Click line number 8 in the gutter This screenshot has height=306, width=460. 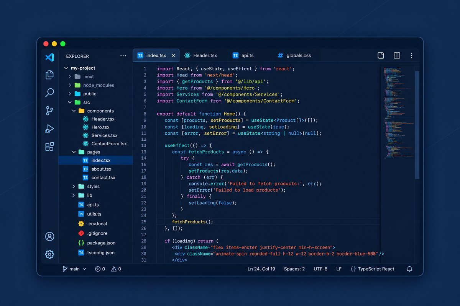[145, 114]
